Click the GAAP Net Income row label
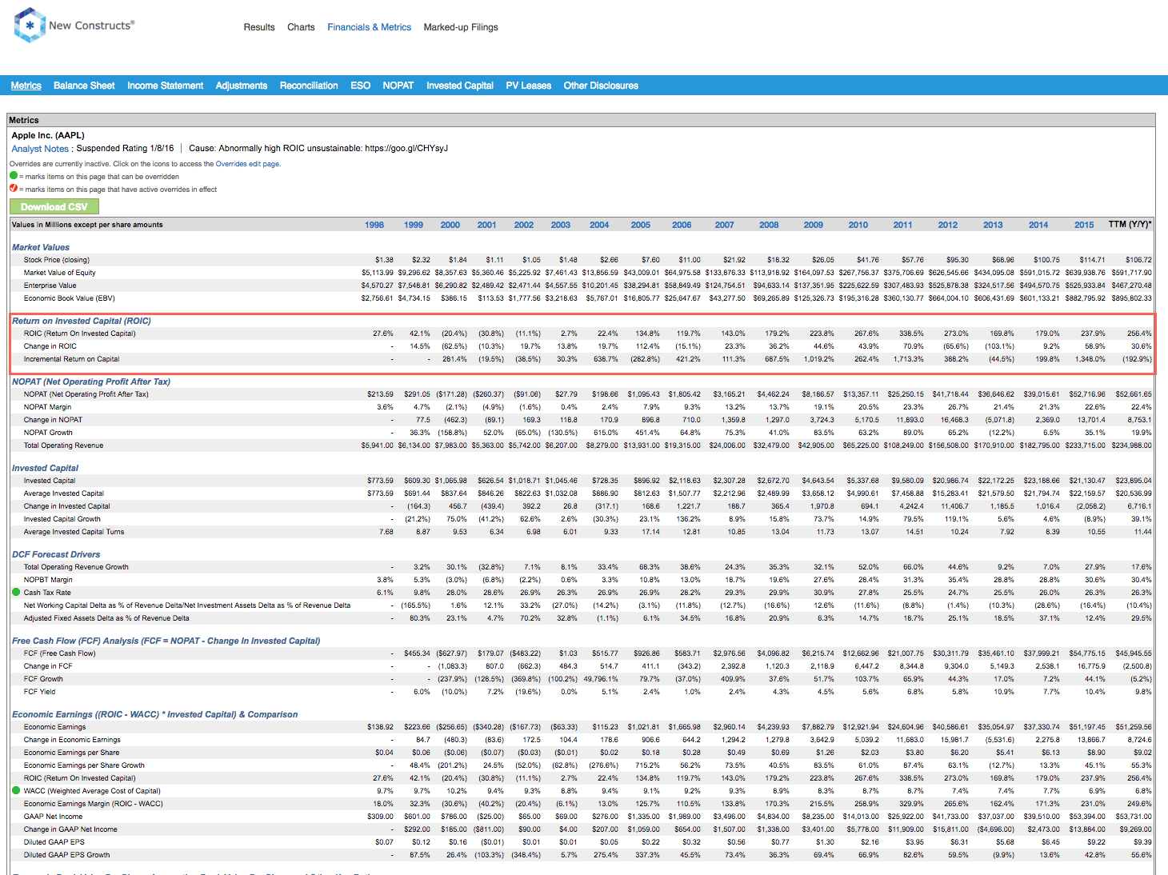The height and width of the screenshot is (875, 1168). pyautogui.click(x=54, y=817)
